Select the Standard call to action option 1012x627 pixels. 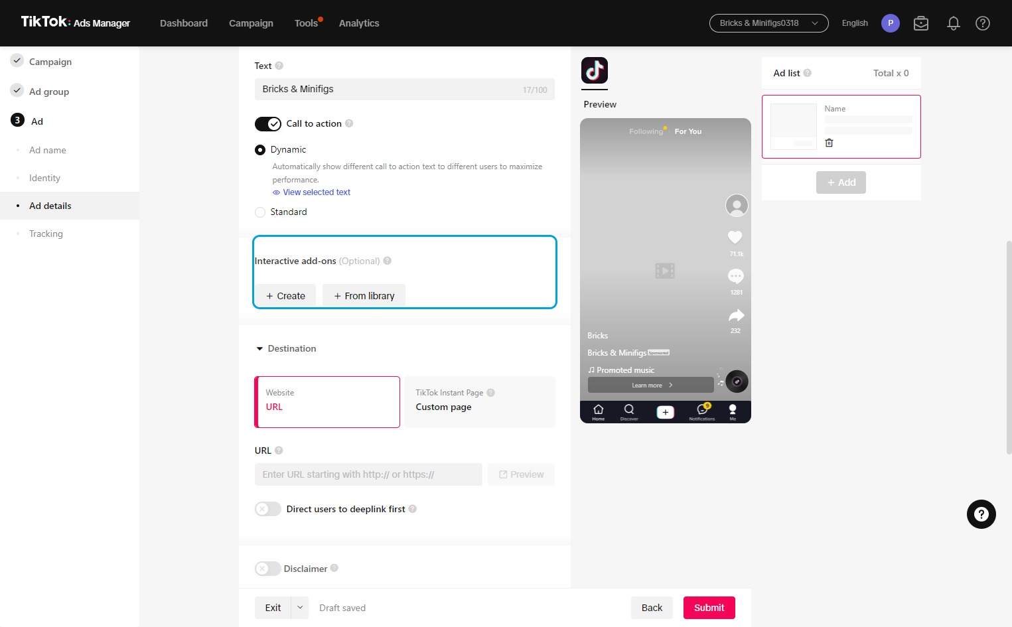pos(260,212)
